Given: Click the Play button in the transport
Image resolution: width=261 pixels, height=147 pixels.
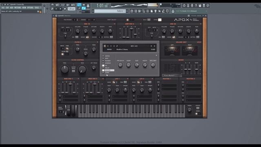Looking at the screenshot, I should coord(56,9).
